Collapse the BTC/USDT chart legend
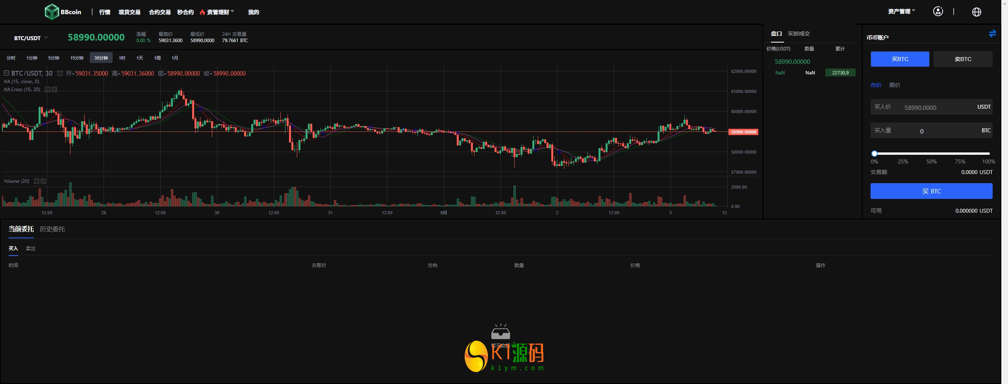 pyautogui.click(x=6, y=73)
